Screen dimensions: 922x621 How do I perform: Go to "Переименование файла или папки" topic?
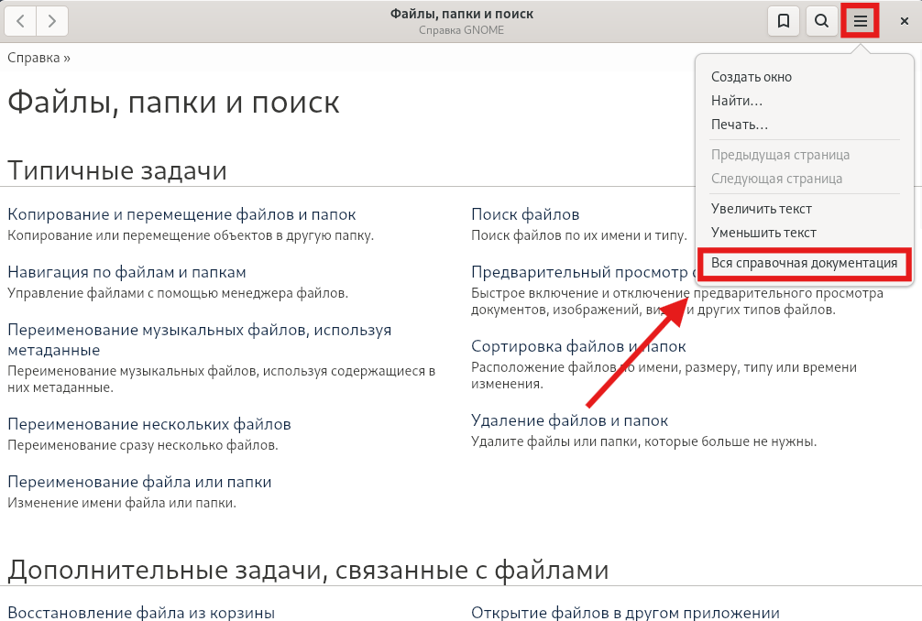click(139, 482)
